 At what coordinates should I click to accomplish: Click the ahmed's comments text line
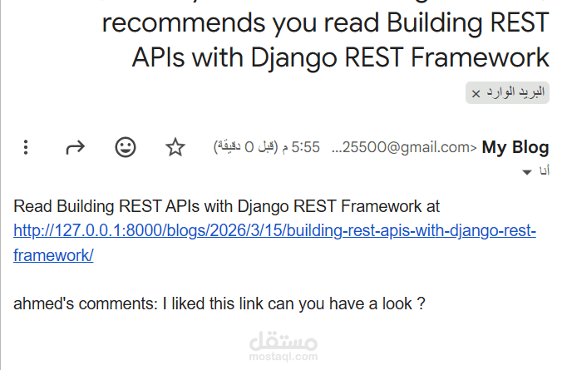pos(219,303)
